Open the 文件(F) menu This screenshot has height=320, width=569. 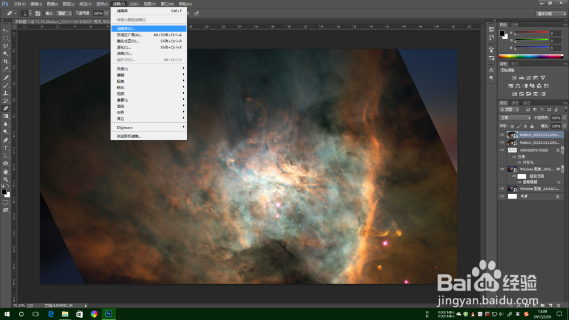19,4
